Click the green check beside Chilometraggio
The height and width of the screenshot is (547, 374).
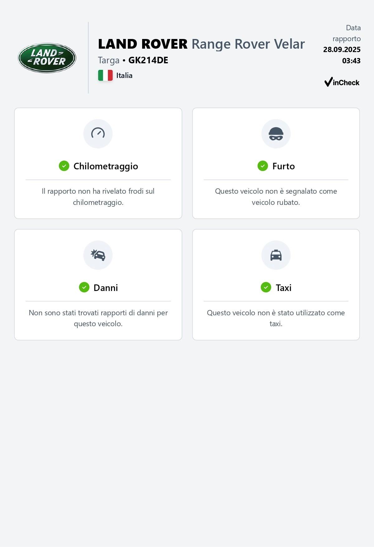(x=64, y=166)
